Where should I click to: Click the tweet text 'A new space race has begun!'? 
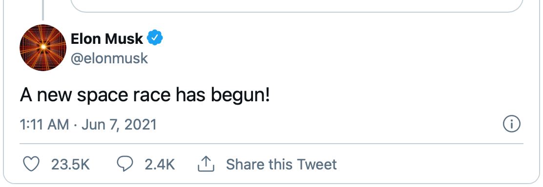pyautogui.click(x=145, y=94)
